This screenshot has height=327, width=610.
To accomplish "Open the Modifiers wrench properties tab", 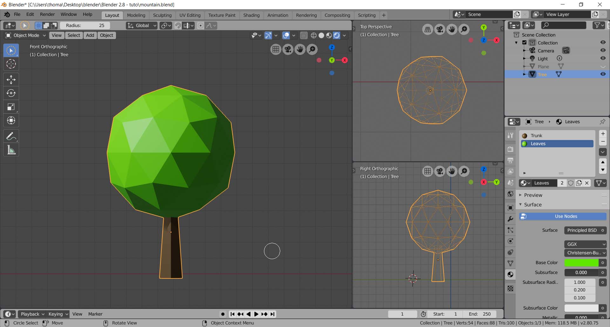I will (x=510, y=219).
